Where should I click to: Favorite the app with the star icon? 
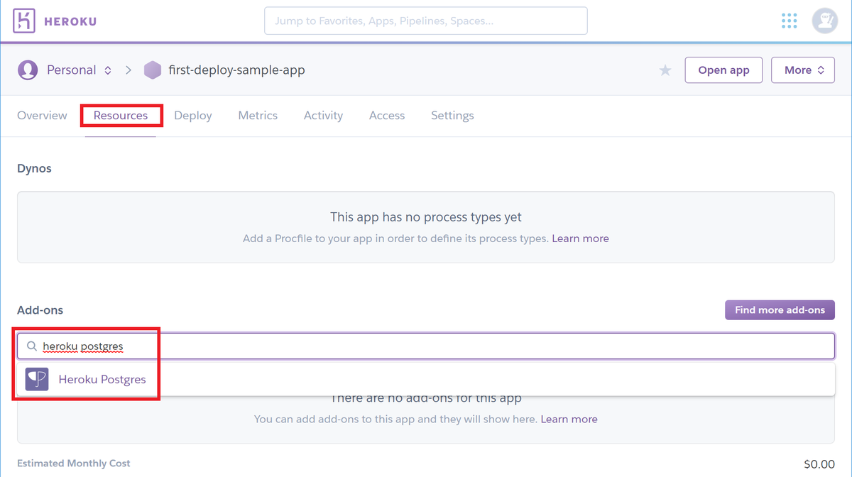[665, 70]
